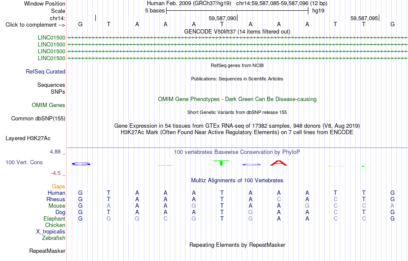Click 'Publications: Sequences in Scientific Articles' title
Viewport: 408px width, 261px height.
(237, 79)
